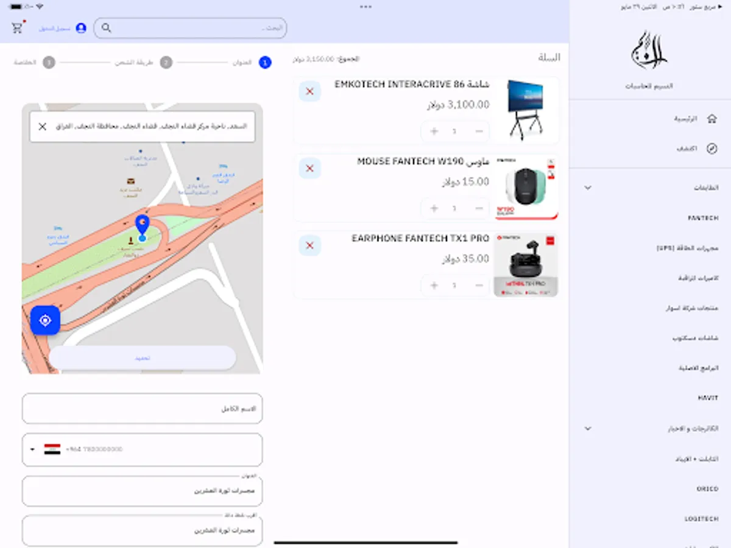Click the confirm button below the map
Viewport: 731px width, 548px height.
pyautogui.click(x=143, y=358)
